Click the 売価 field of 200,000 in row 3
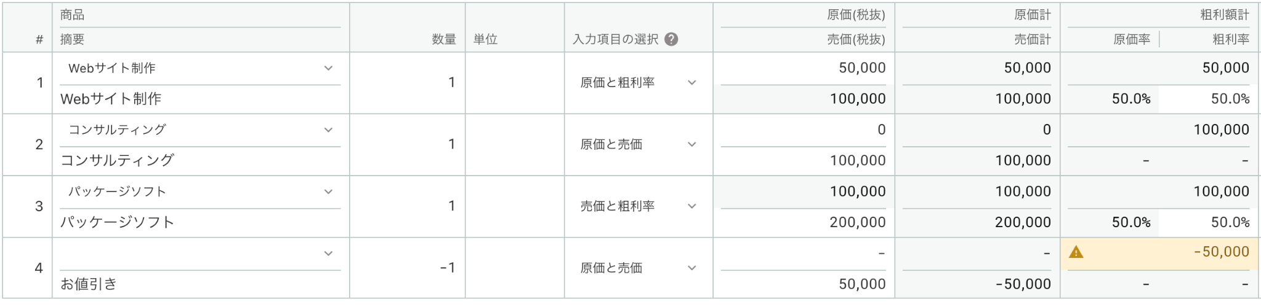This screenshot has height=307, width=1261. coord(804,222)
